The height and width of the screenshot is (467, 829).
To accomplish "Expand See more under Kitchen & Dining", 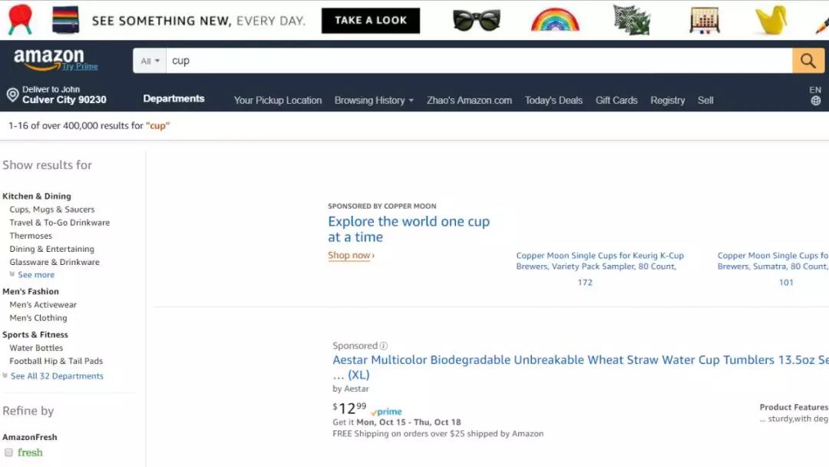I will (x=36, y=275).
